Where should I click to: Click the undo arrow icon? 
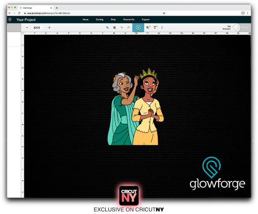(x=122, y=28)
